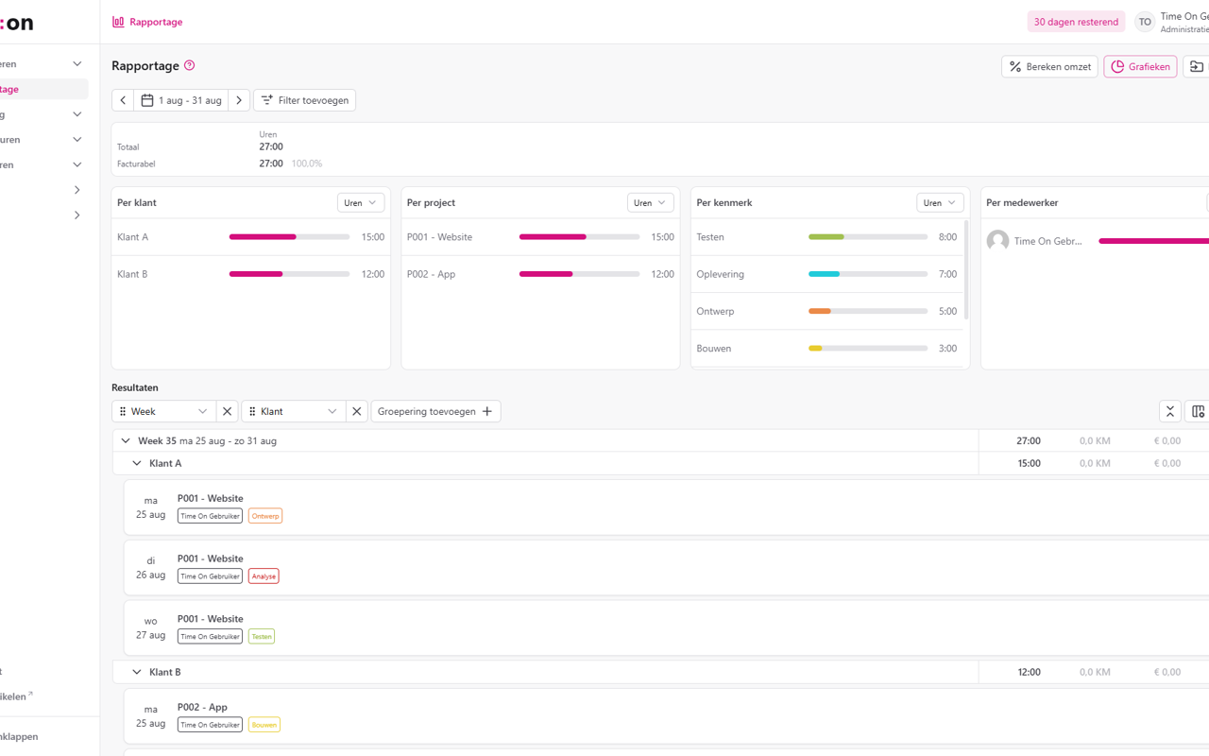Click the collapse all rows icon

[x=1169, y=411]
